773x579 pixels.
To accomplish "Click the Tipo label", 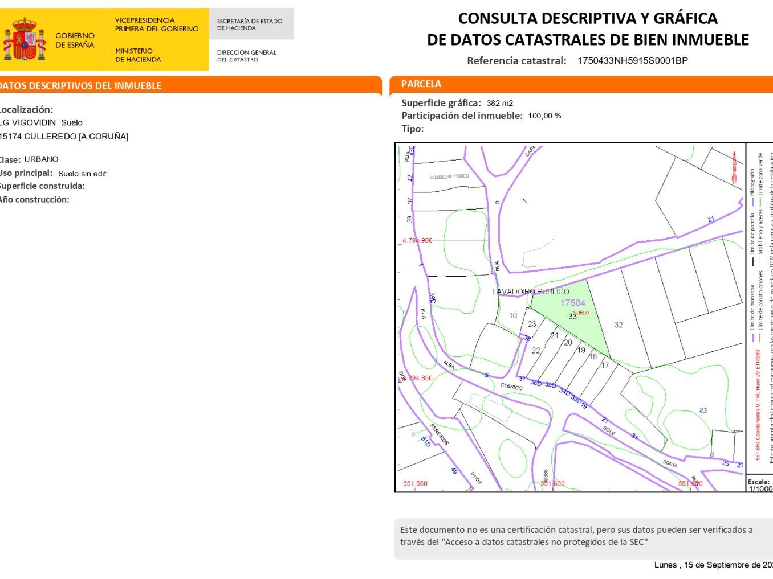I will coord(412,129).
